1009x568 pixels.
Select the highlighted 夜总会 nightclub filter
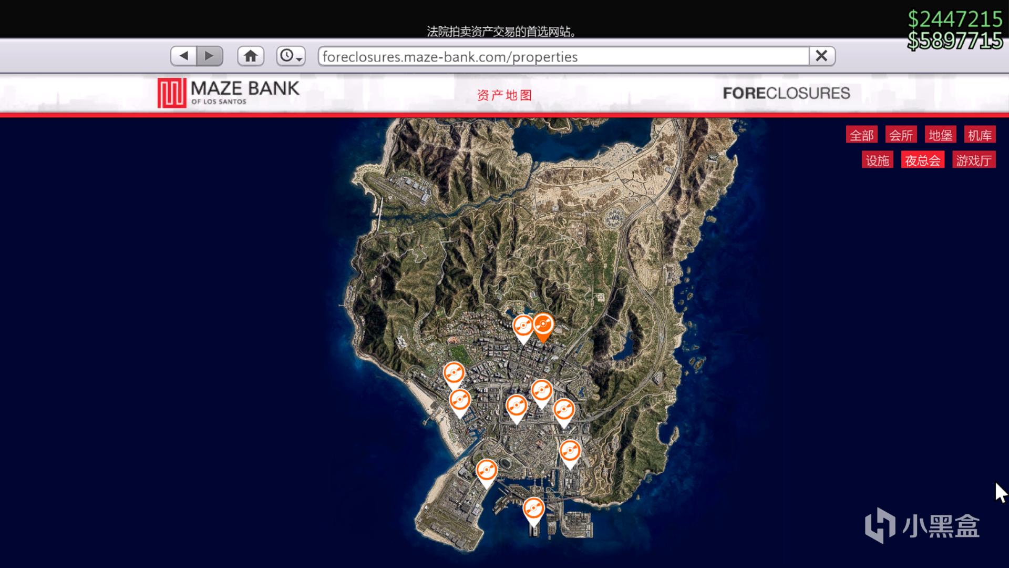point(922,160)
